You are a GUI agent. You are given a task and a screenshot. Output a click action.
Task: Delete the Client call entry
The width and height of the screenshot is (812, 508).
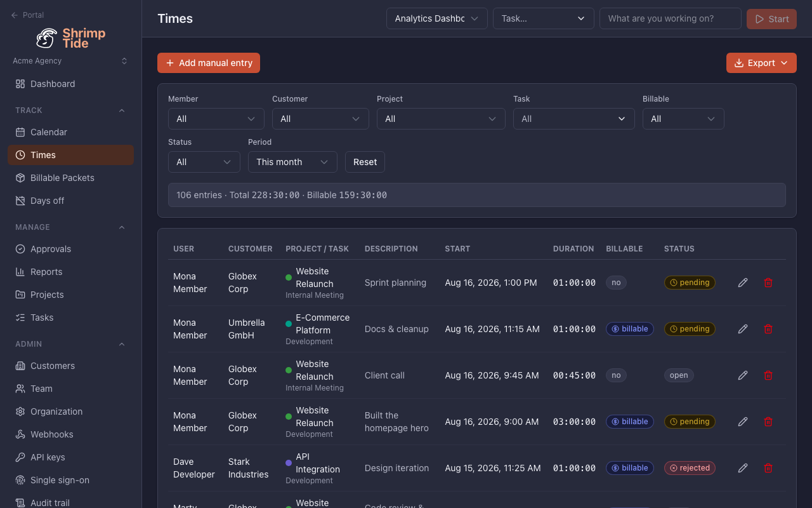(768, 375)
